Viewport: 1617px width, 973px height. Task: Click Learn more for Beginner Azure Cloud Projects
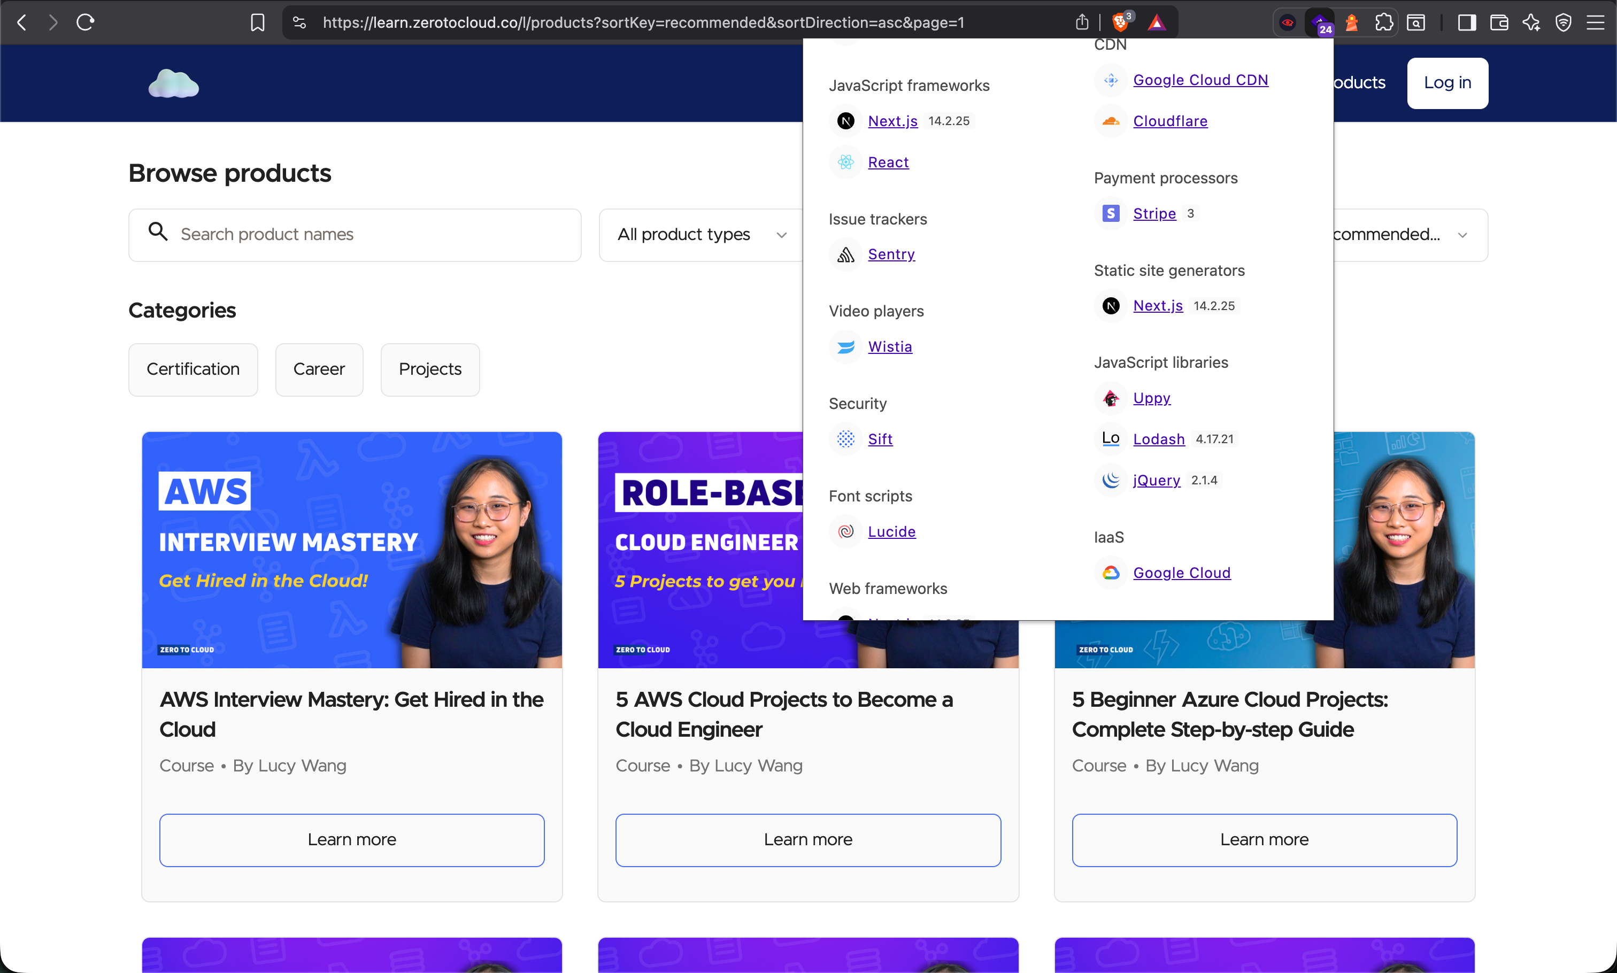(x=1264, y=840)
